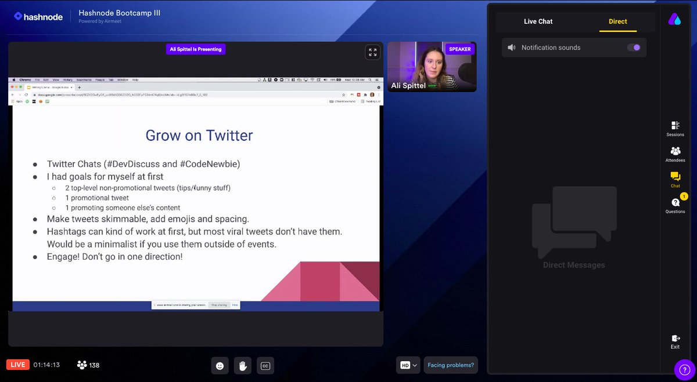The width and height of the screenshot is (697, 382).
Task: Click the Ali Spittel name label
Action: coord(408,85)
